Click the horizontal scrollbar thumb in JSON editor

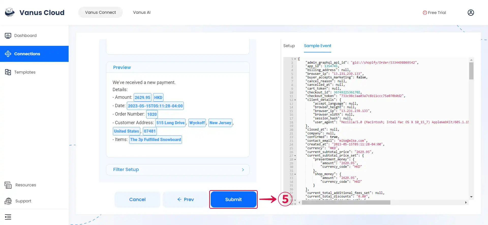point(346,203)
